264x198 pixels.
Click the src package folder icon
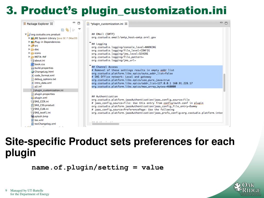click(x=32, y=45)
